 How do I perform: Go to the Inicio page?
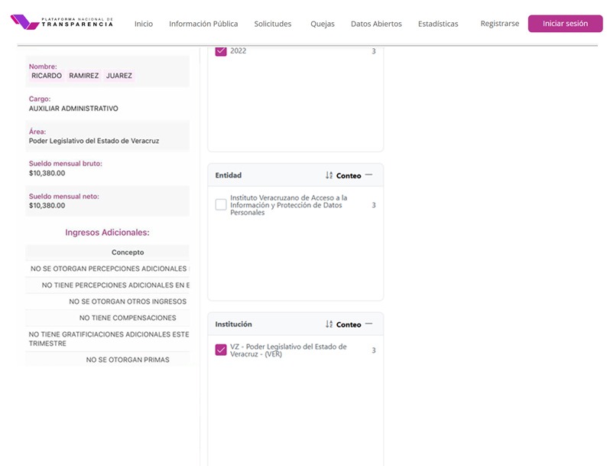point(143,24)
